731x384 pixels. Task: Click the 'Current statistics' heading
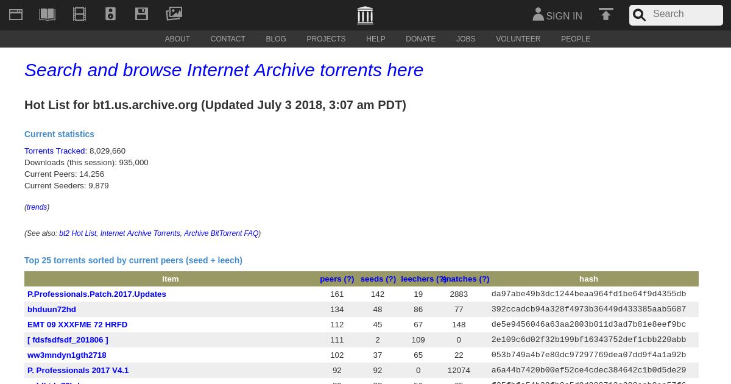coord(59,134)
